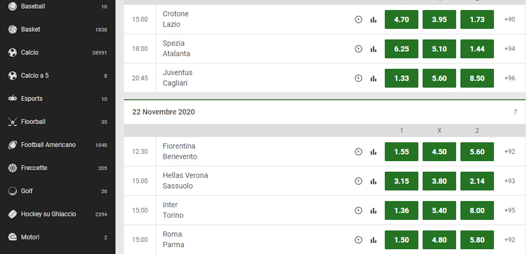Image resolution: width=526 pixels, height=254 pixels.
Task: Bet on Atalanta away win 1.44
Action: coord(477,49)
